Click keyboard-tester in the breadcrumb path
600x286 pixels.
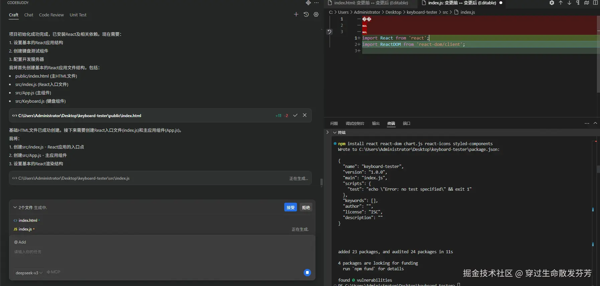422,12
